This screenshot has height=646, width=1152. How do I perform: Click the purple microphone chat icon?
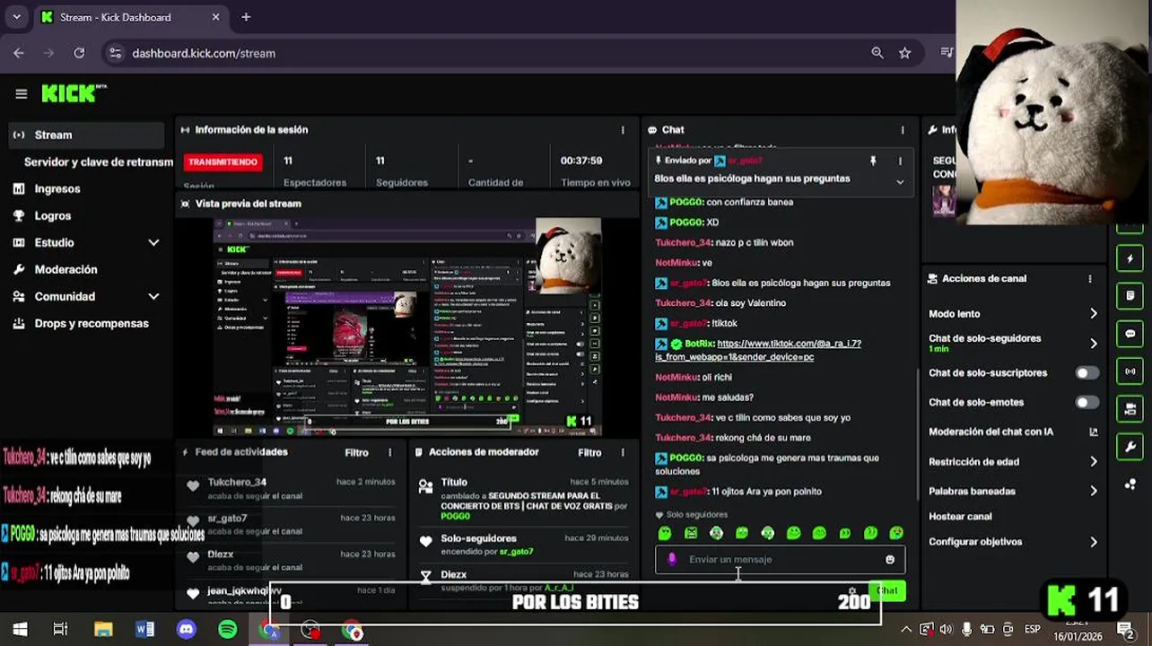[x=672, y=559]
